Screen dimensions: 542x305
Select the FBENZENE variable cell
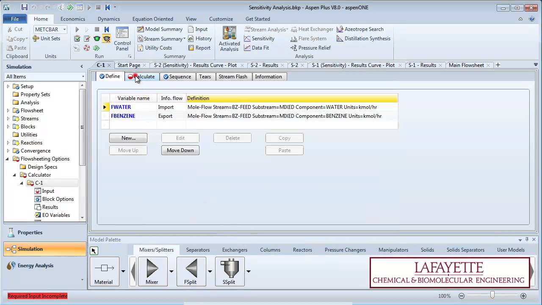(133, 116)
